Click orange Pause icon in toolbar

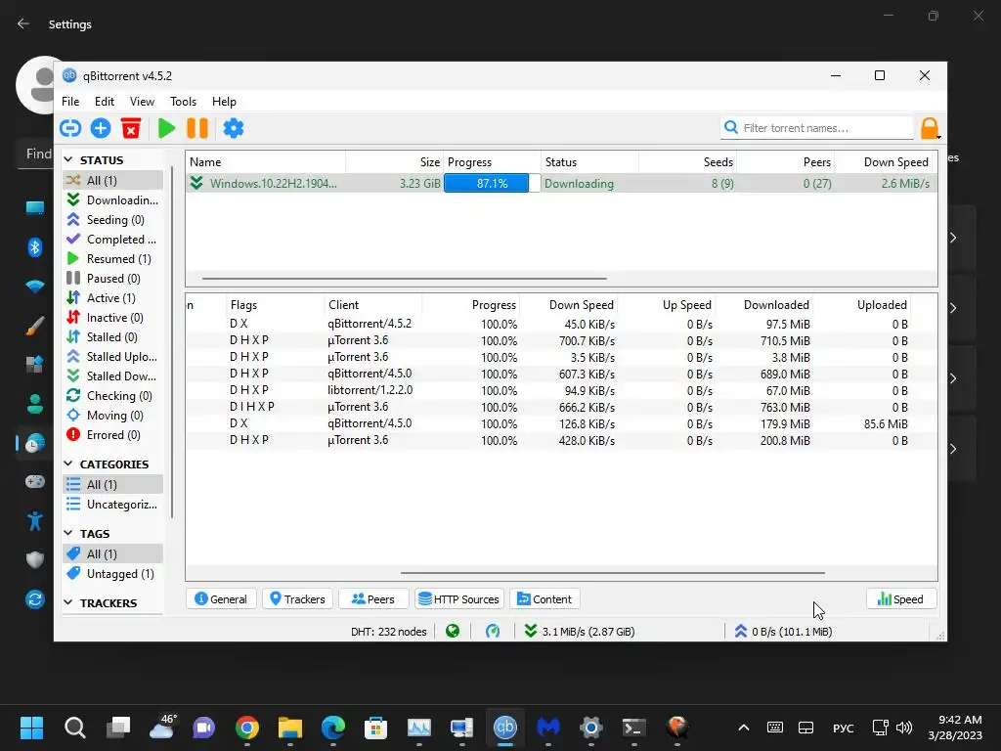tap(197, 128)
